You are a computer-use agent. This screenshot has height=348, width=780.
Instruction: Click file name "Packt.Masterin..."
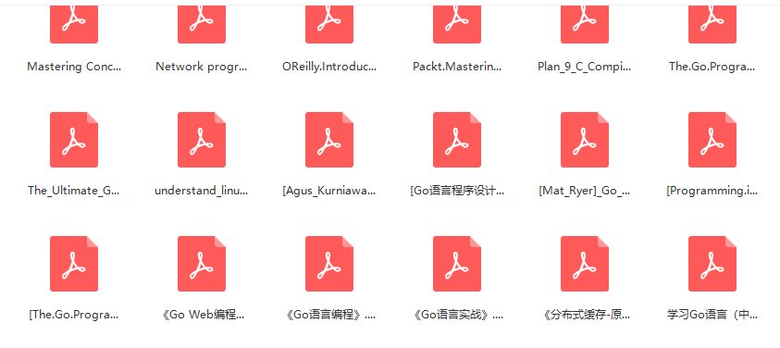(x=457, y=67)
